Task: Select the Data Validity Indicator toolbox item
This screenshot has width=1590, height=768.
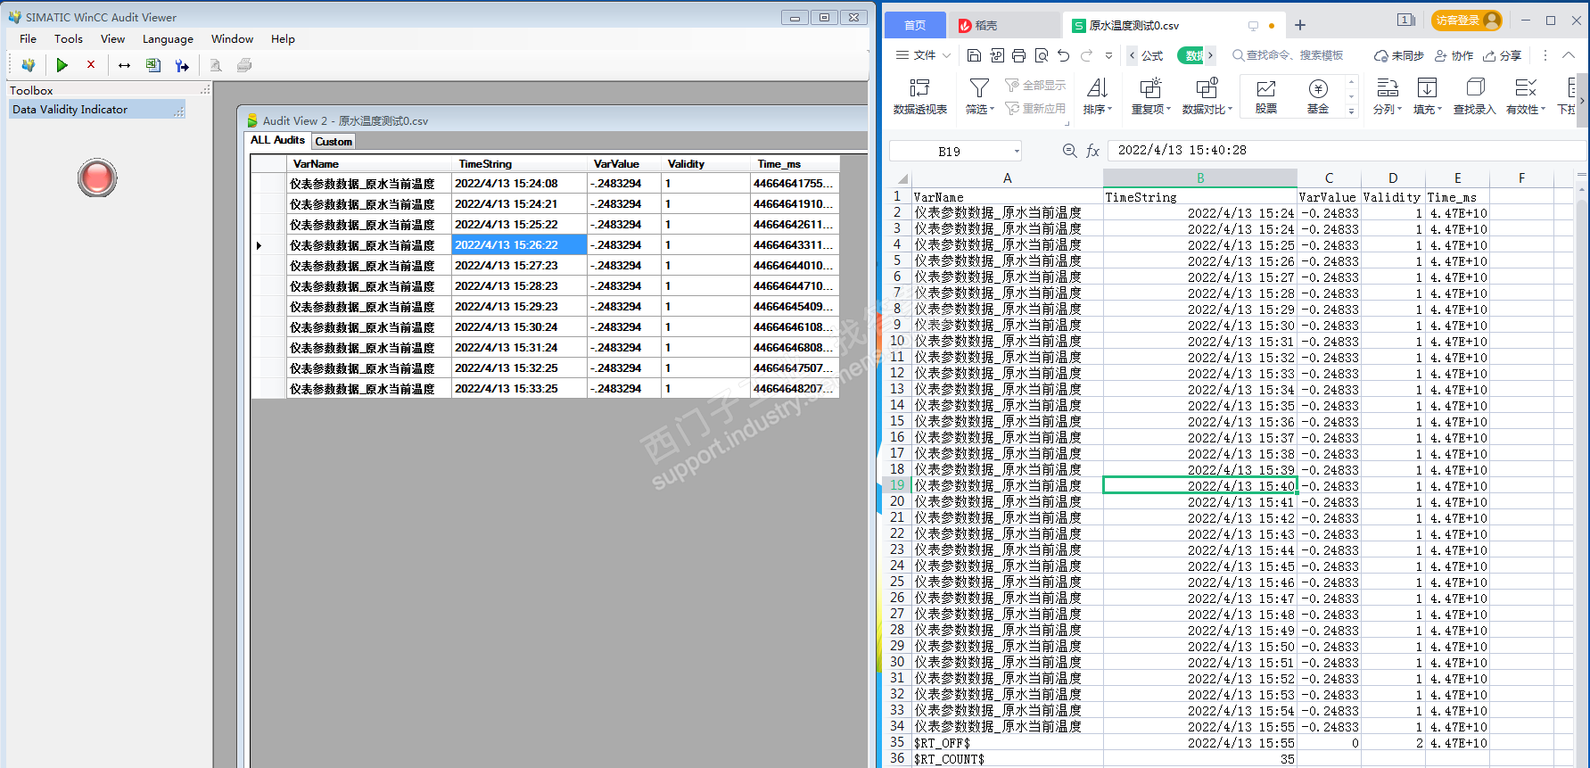Action: click(x=96, y=110)
